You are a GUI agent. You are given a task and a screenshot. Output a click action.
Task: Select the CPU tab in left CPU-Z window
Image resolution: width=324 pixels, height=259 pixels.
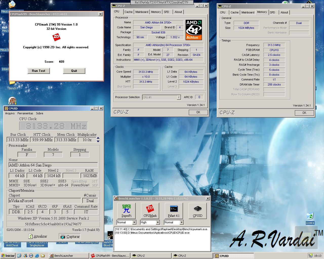coord(117,11)
